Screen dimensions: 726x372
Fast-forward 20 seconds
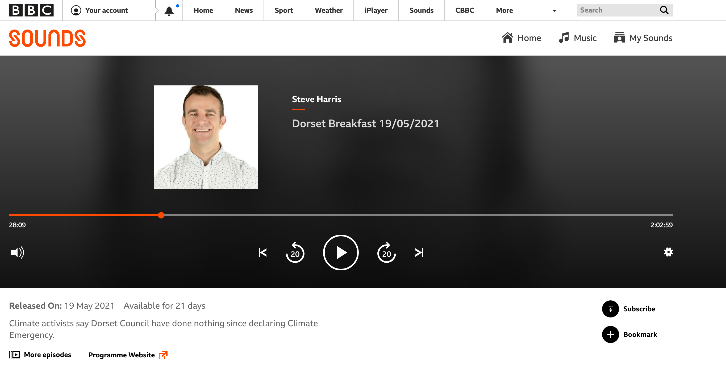coord(387,253)
